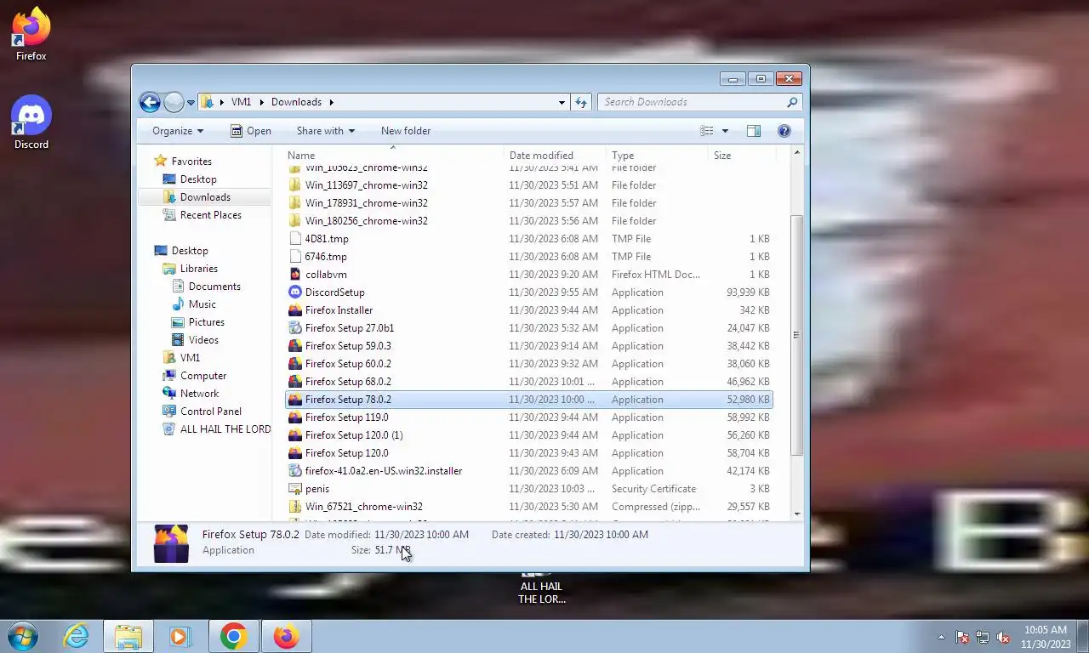
Task: Sort by Type column header
Action: 657,156
